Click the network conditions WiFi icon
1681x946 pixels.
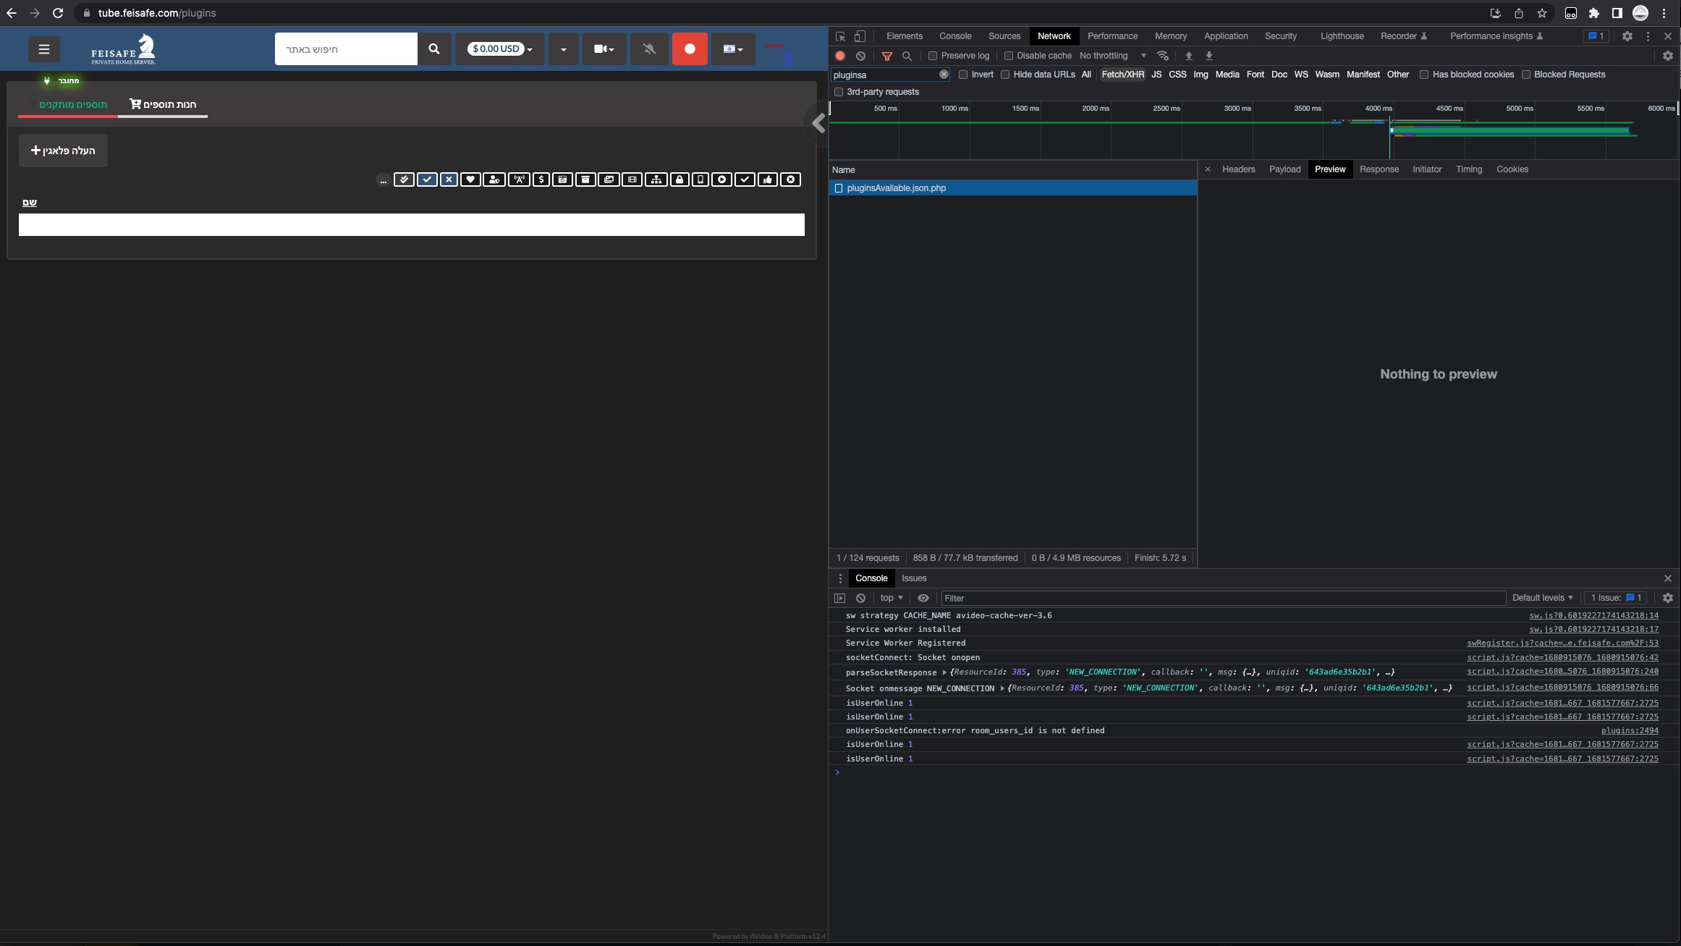click(x=1163, y=56)
